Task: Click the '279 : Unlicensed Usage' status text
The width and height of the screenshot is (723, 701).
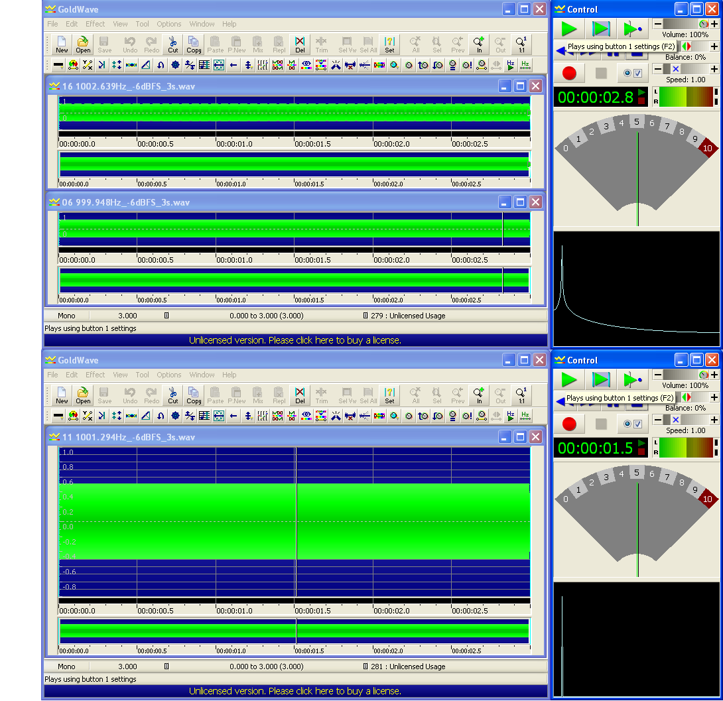Action: tap(408, 316)
